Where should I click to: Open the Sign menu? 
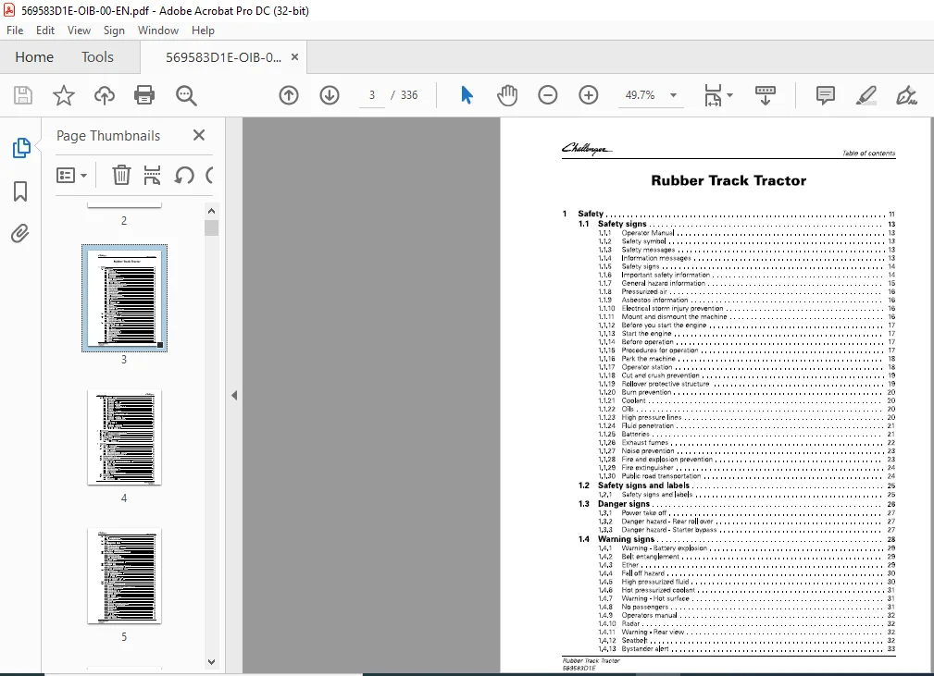[x=114, y=31]
